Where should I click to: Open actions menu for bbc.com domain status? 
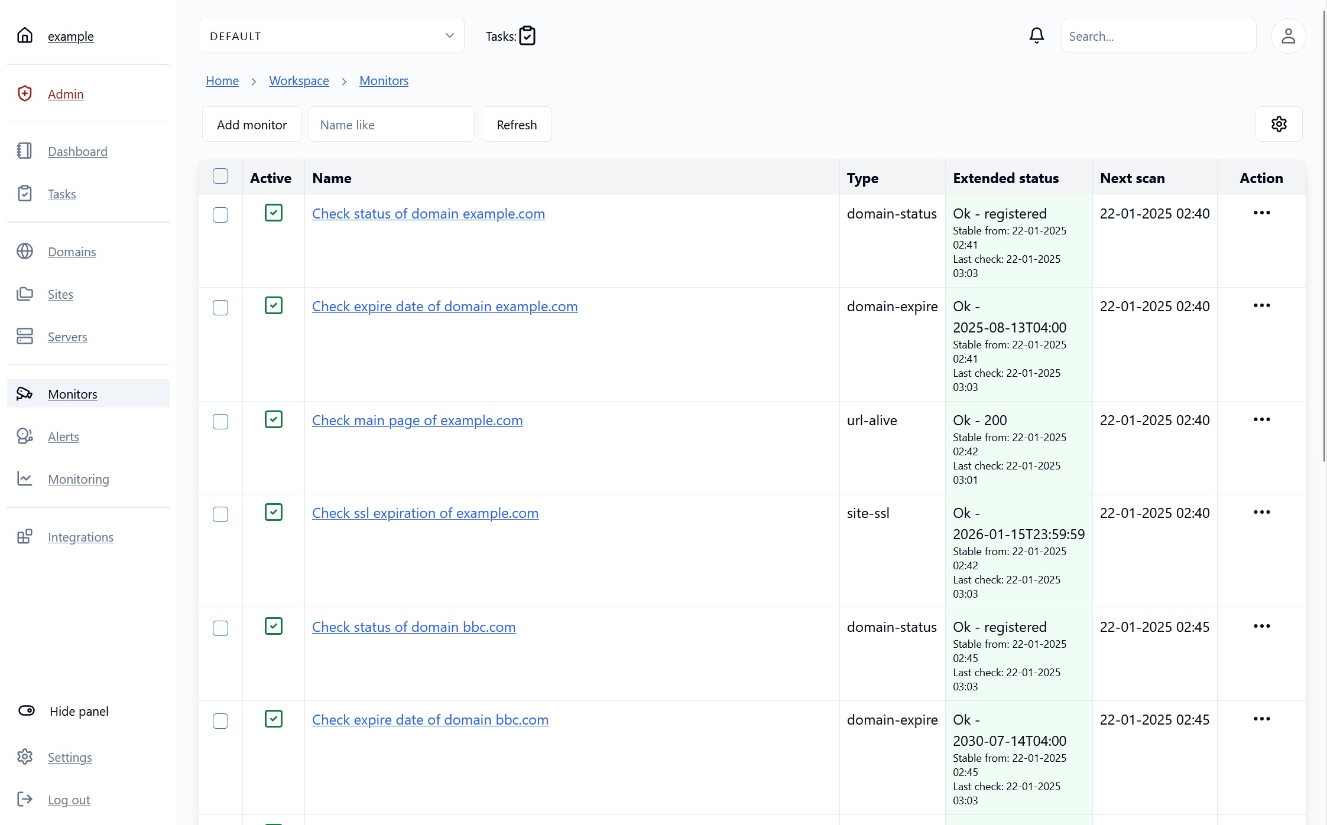tap(1262, 626)
